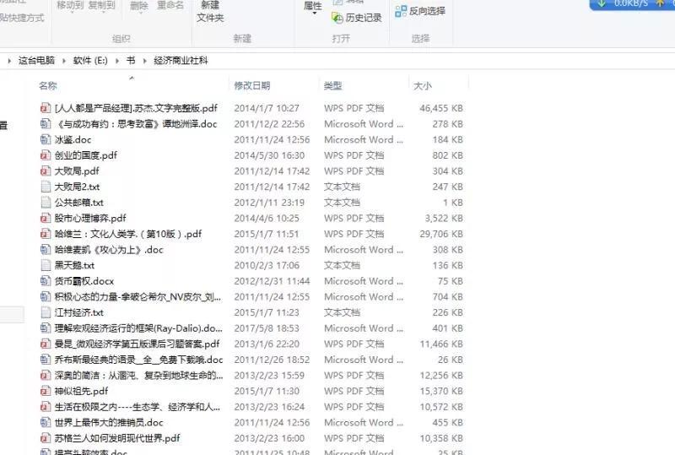This screenshot has width=675, height=455.
Task: Click the date 2012/1/11 23:19
Action: tap(269, 203)
